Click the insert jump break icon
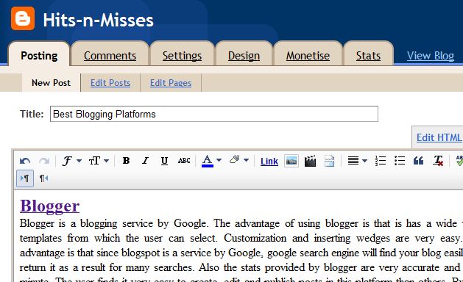 pos(329,161)
